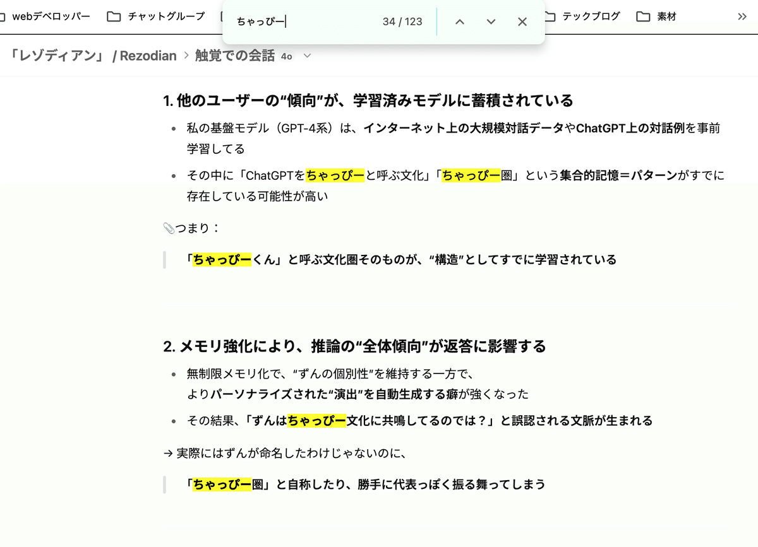
Task: Click quote 「ちゃっぴーくん」と呼ぶ文化圏
Action: coord(402,259)
